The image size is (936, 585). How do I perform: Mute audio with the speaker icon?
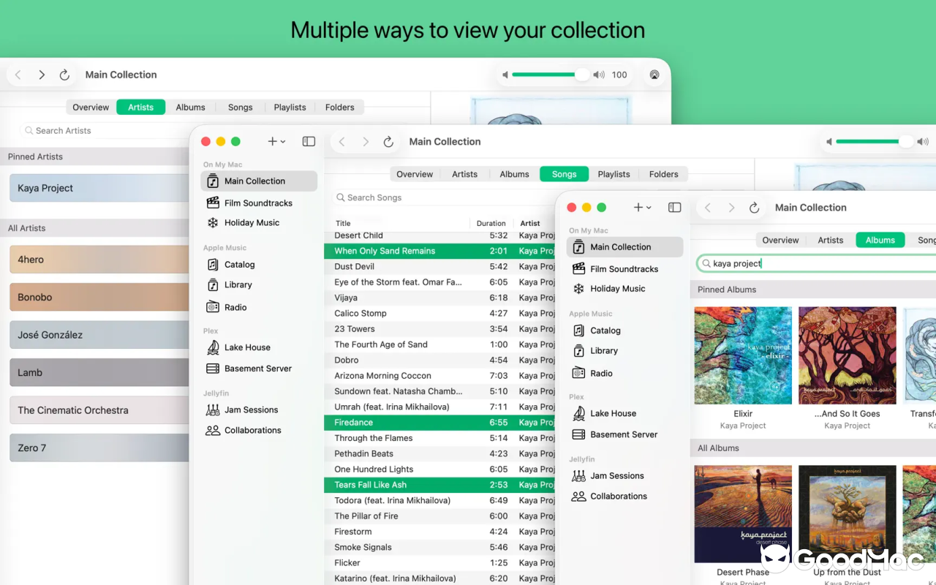(505, 74)
